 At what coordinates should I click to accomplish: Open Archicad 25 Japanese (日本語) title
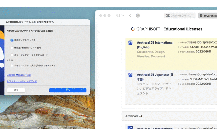155,77
